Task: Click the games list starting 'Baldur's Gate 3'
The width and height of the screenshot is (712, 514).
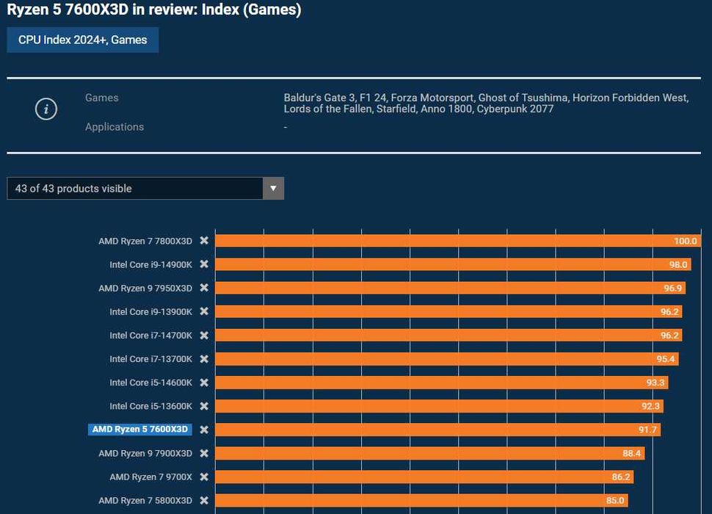Action: point(487,104)
